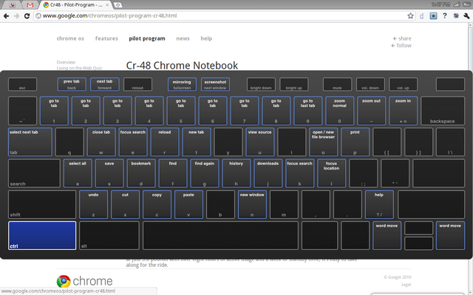The image size is (473, 295).
Task: Click the share link
Action: pyautogui.click(x=402, y=38)
